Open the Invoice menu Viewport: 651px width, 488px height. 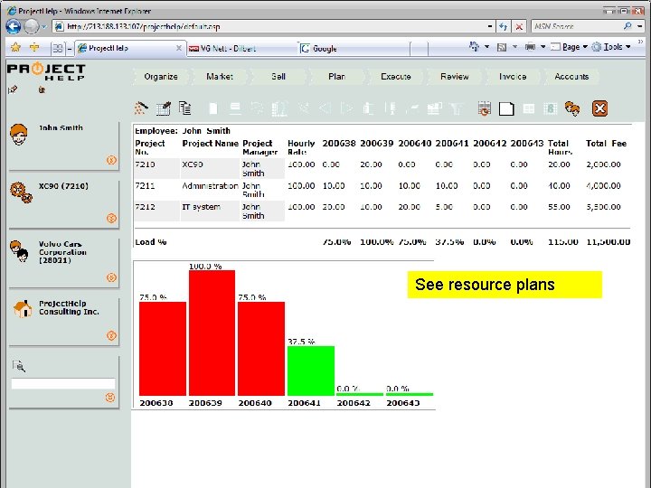pyautogui.click(x=513, y=76)
